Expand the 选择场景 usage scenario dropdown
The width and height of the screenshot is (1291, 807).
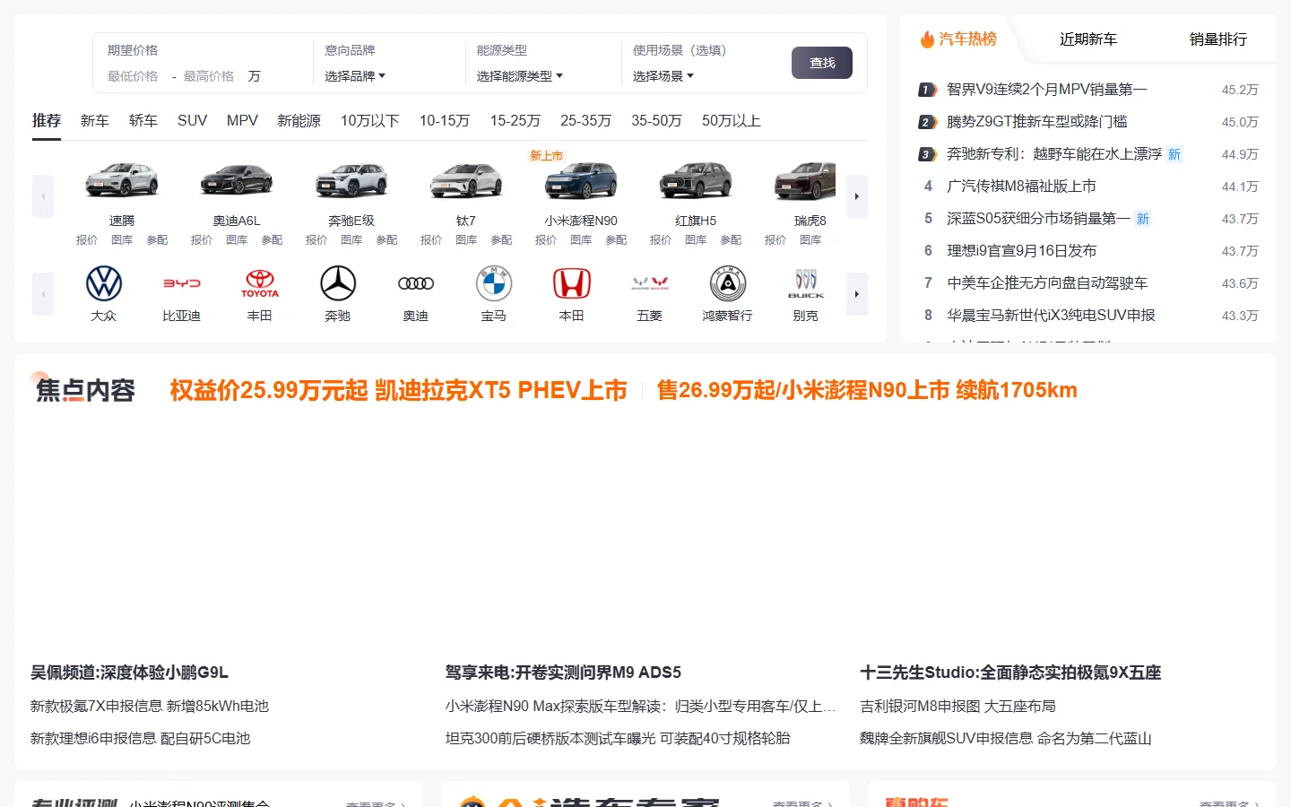tap(663, 76)
